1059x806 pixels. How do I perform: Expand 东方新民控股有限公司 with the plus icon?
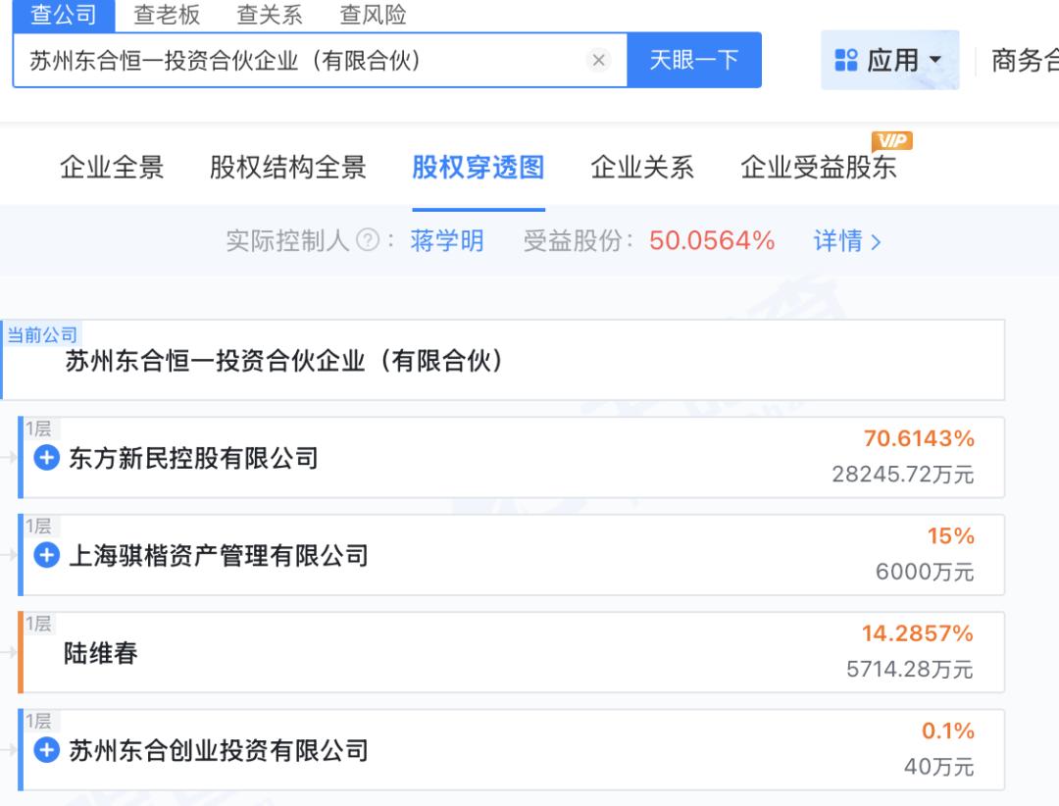(x=47, y=457)
